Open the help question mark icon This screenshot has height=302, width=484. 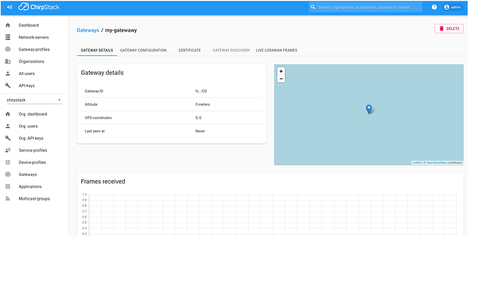click(434, 7)
